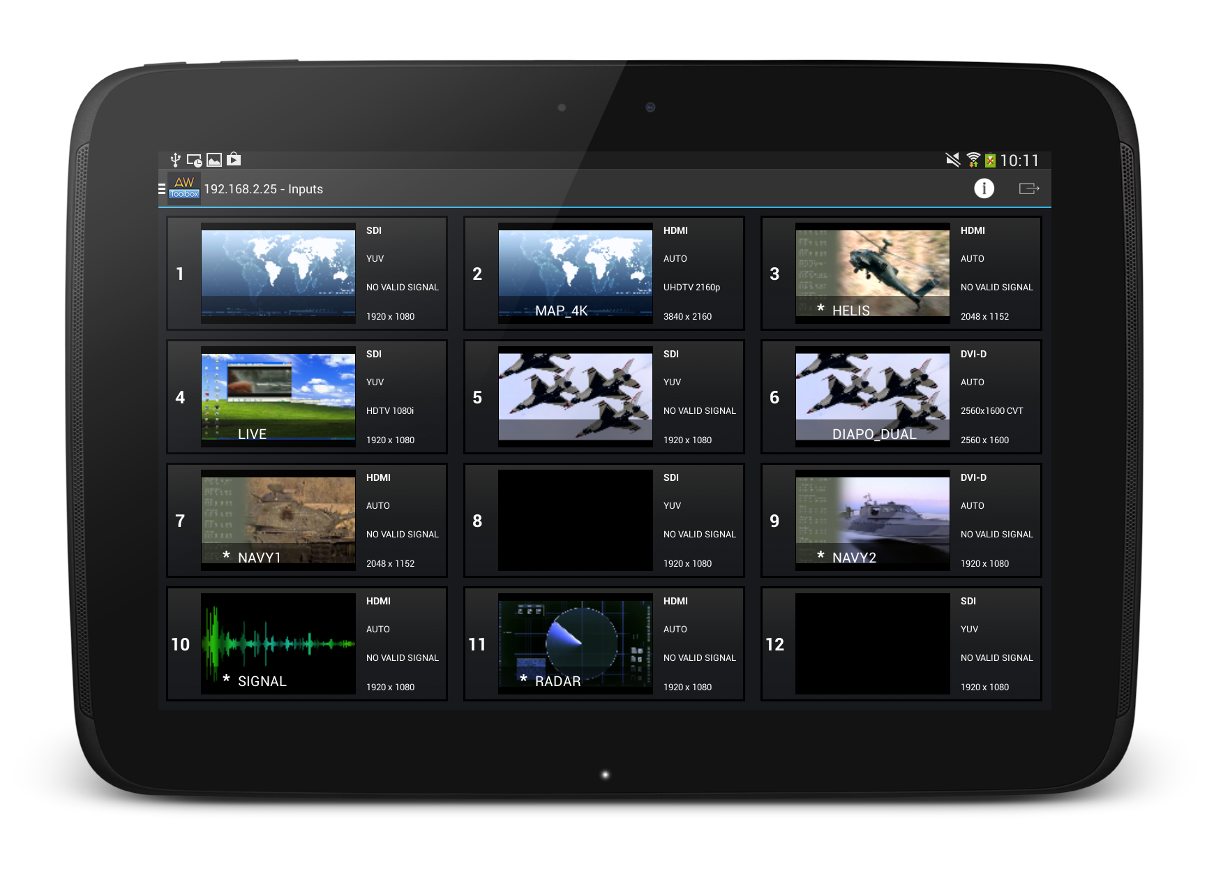Viewport: 1207px width, 871px height.
Task: Click input number 12 label
Action: pos(774,644)
